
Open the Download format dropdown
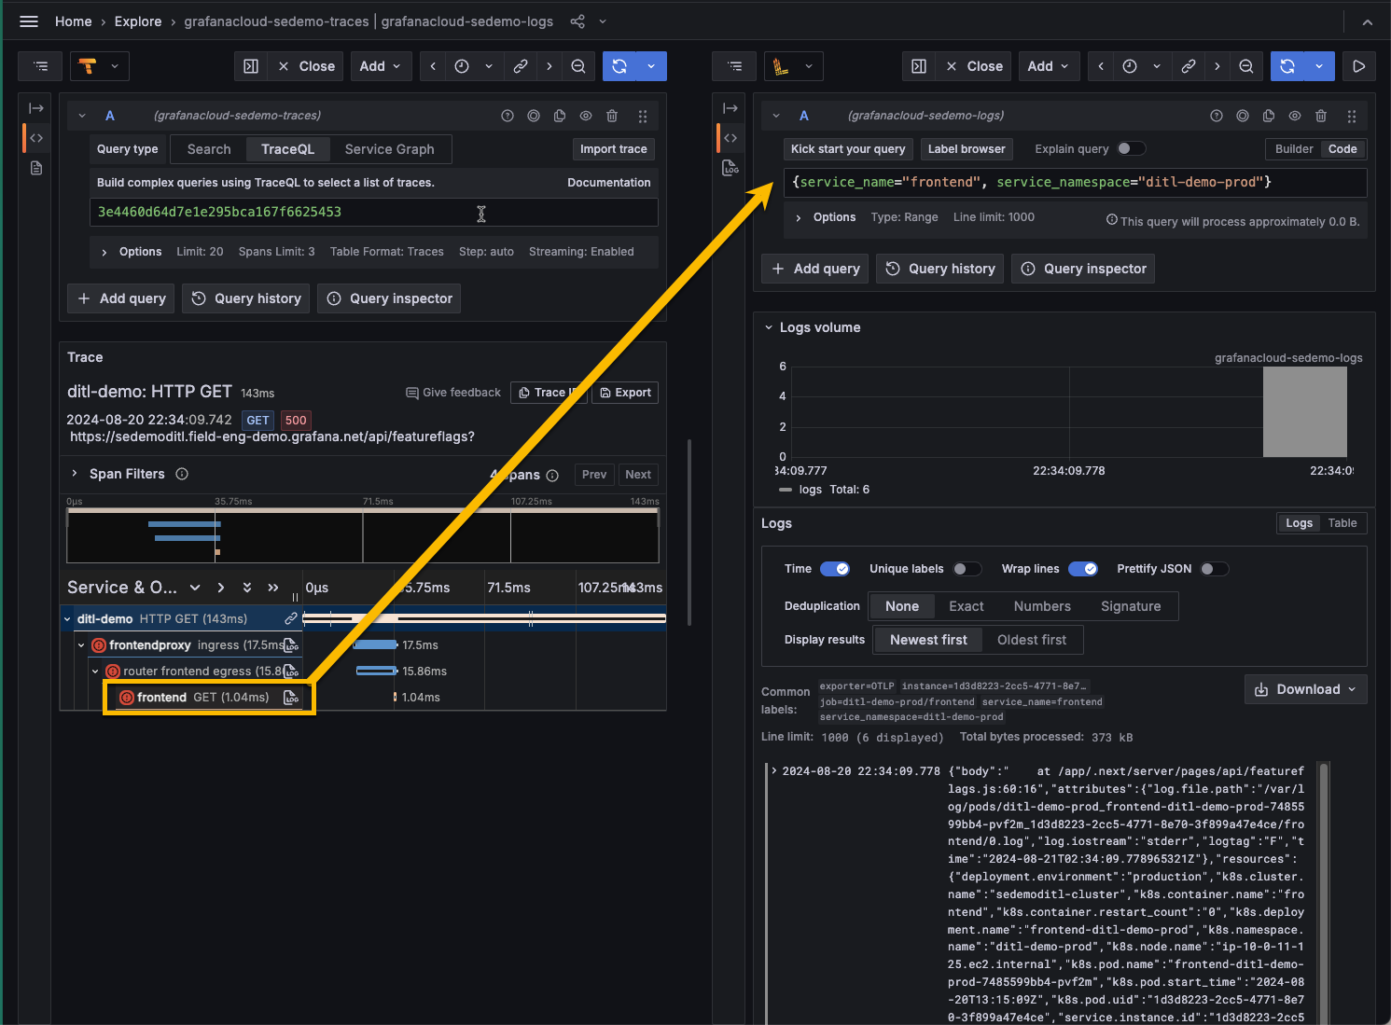pos(1353,689)
